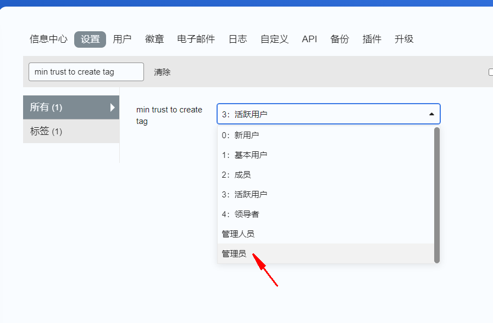Select the 标签 (1) category
493x323 pixels.
point(71,131)
